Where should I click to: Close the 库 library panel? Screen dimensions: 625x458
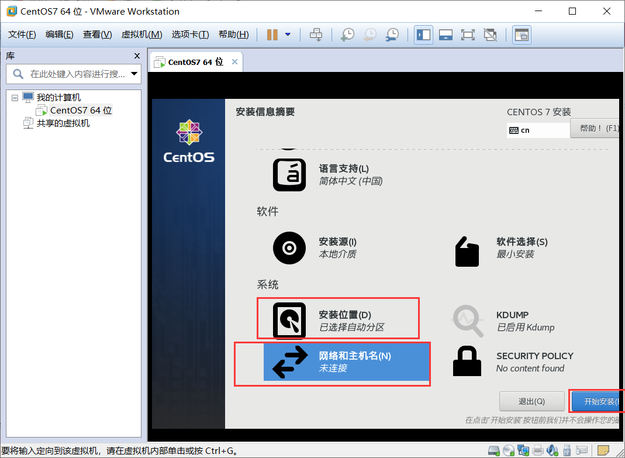pos(137,56)
